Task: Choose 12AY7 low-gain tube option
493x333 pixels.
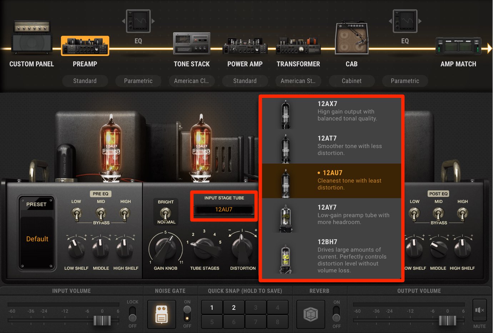Action: click(331, 215)
